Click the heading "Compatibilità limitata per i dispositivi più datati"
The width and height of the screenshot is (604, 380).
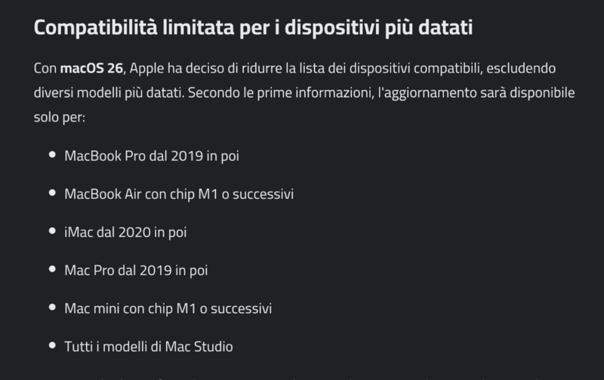[253, 30]
